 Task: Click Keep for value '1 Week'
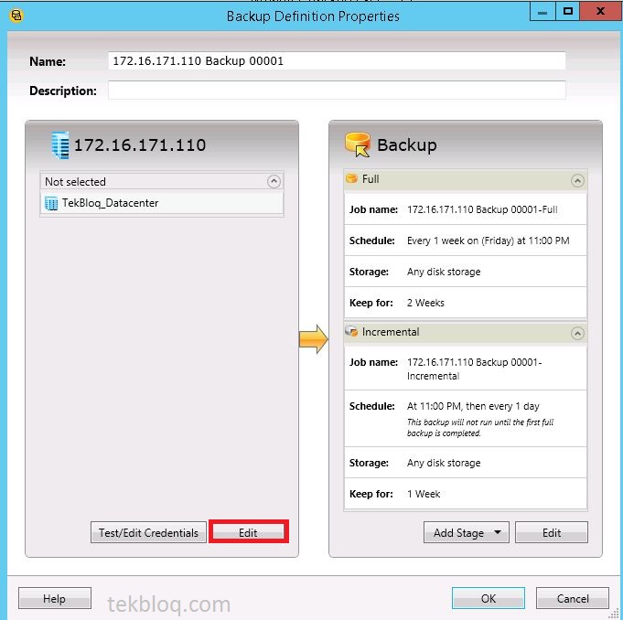(x=424, y=494)
